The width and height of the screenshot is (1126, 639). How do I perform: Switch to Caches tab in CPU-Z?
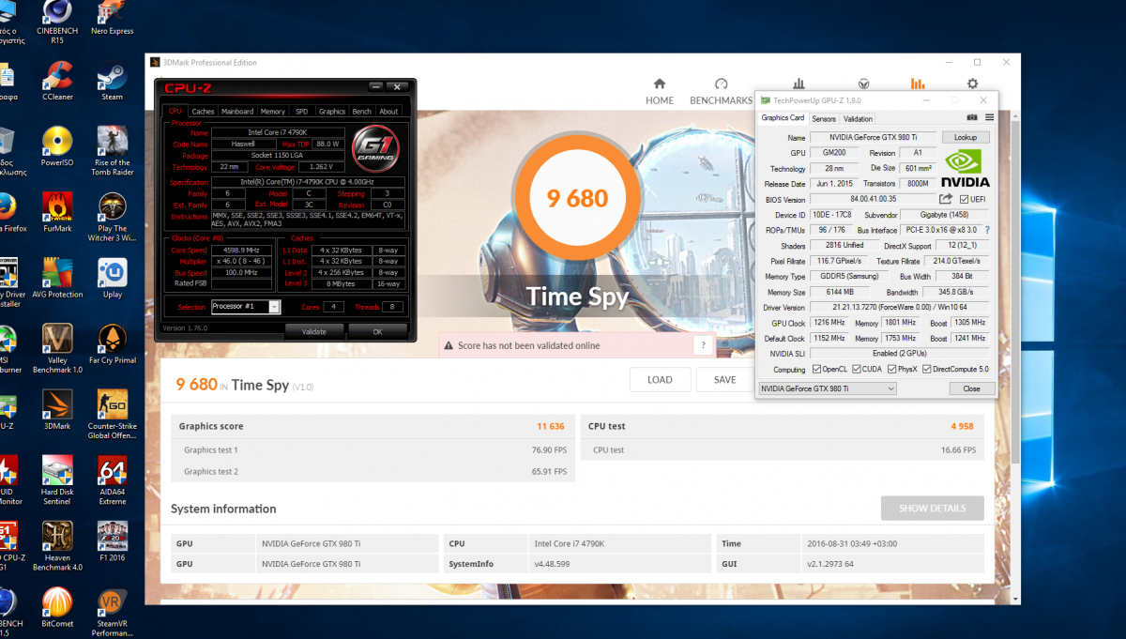203,111
